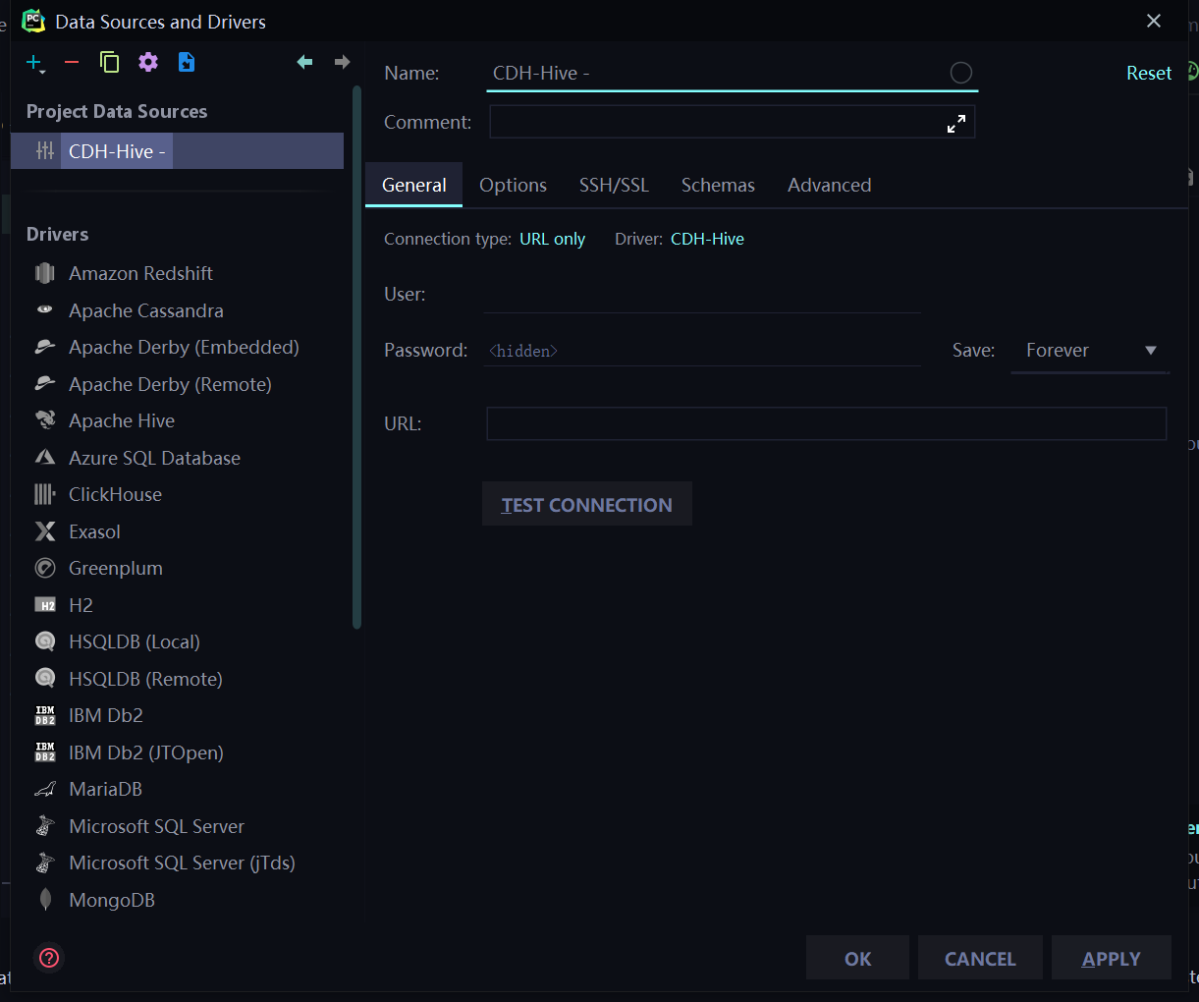
Task: Click the color circle in the Name field
Action: (961, 73)
